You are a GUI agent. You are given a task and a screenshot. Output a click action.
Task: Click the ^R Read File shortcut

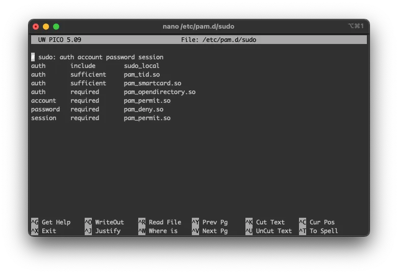point(160,222)
